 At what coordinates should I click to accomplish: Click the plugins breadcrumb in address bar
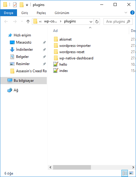pyautogui.click(x=70, y=21)
